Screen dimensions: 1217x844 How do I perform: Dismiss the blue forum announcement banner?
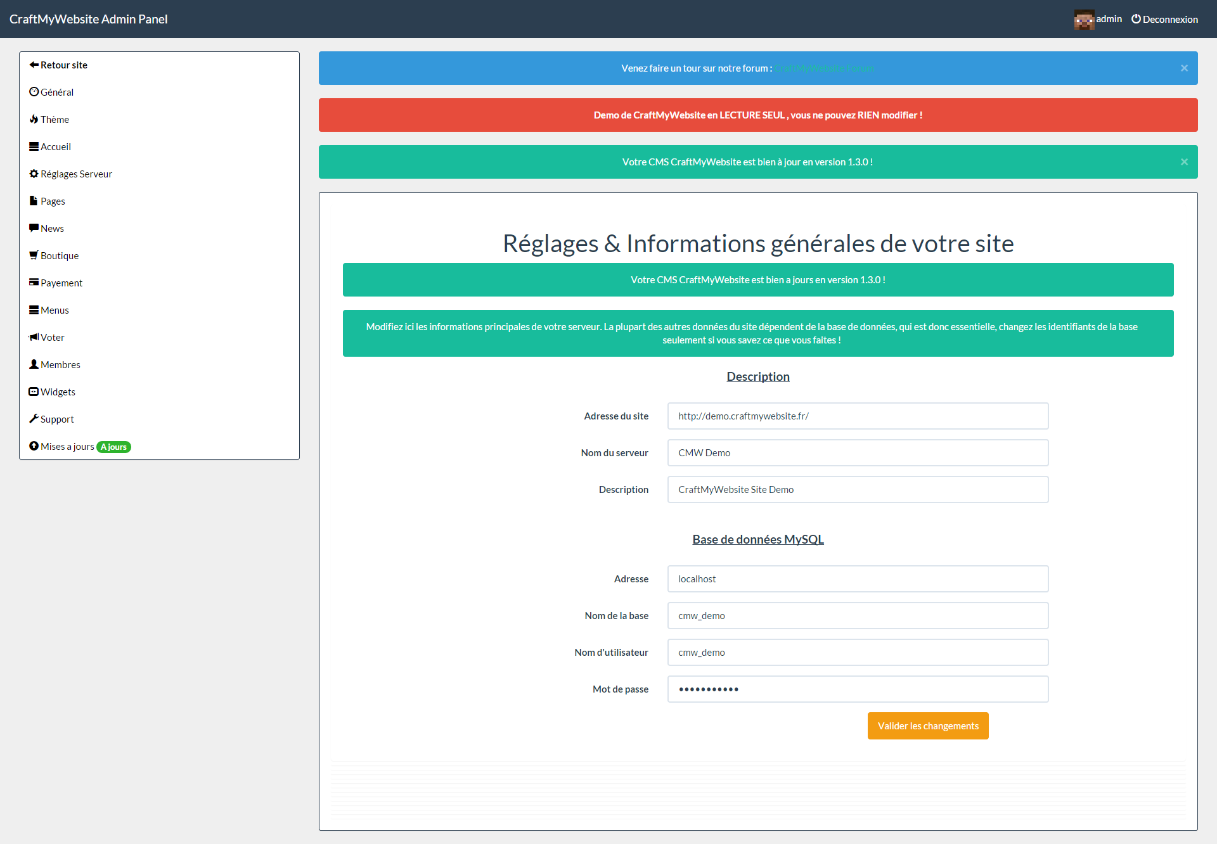pyautogui.click(x=1184, y=68)
